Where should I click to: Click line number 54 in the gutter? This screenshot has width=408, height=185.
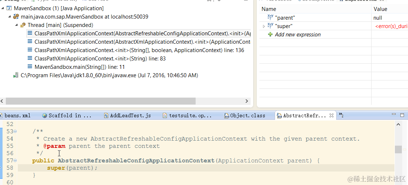(x=9, y=139)
